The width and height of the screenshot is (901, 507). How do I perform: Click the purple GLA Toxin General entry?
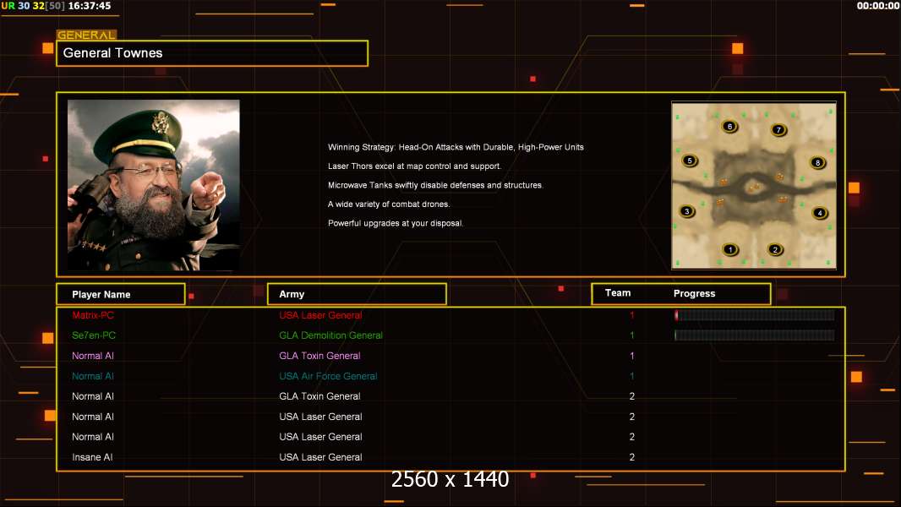click(320, 356)
